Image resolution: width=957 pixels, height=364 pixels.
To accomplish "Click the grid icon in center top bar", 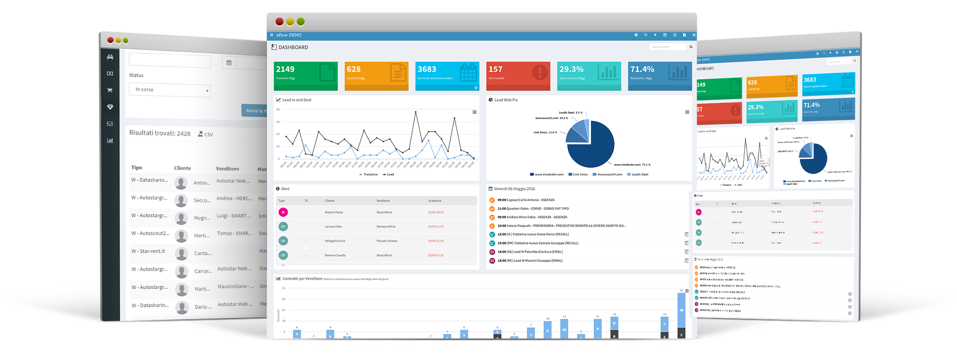I will (646, 35).
